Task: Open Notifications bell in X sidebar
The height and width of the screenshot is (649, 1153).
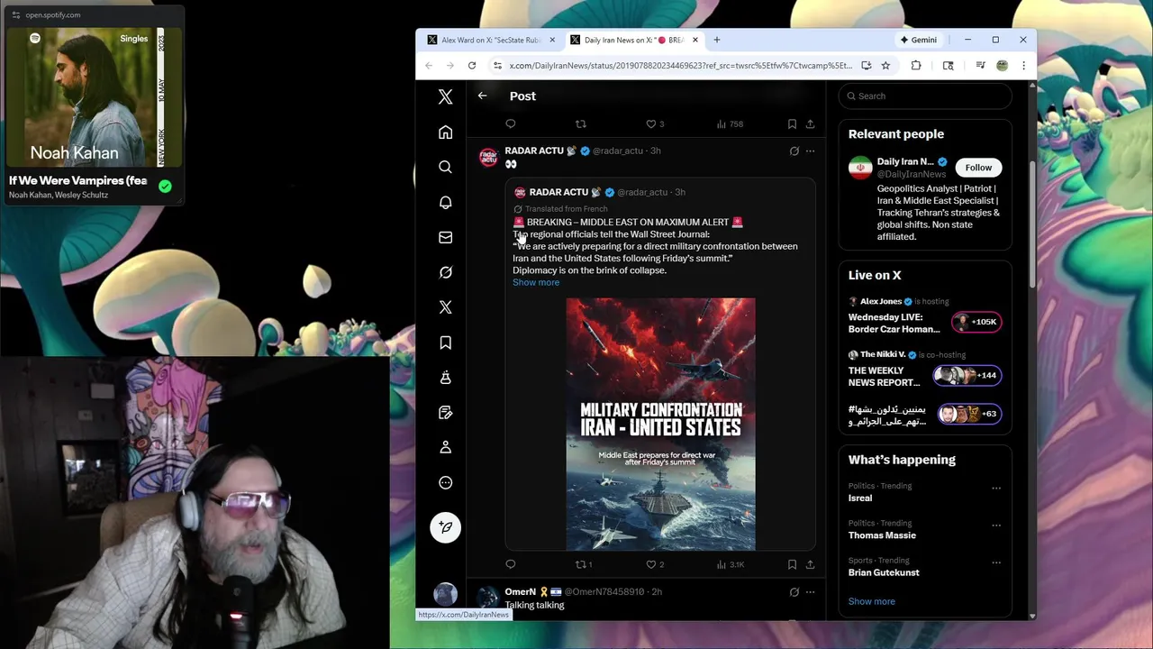Action: tap(445, 202)
